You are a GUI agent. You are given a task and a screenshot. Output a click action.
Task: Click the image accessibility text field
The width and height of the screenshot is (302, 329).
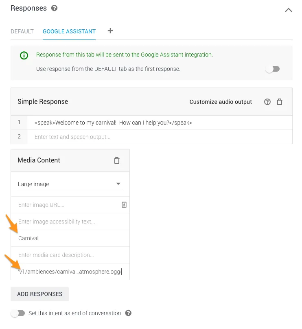(69, 222)
